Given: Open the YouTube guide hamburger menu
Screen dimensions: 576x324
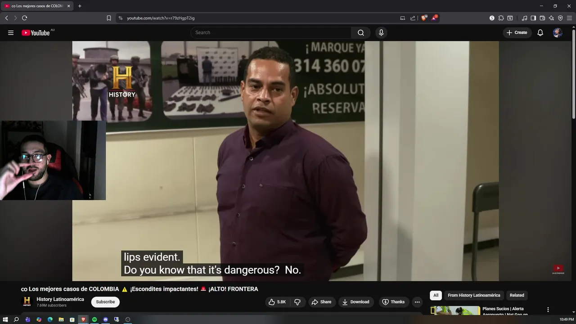Looking at the screenshot, I should 11,32.
